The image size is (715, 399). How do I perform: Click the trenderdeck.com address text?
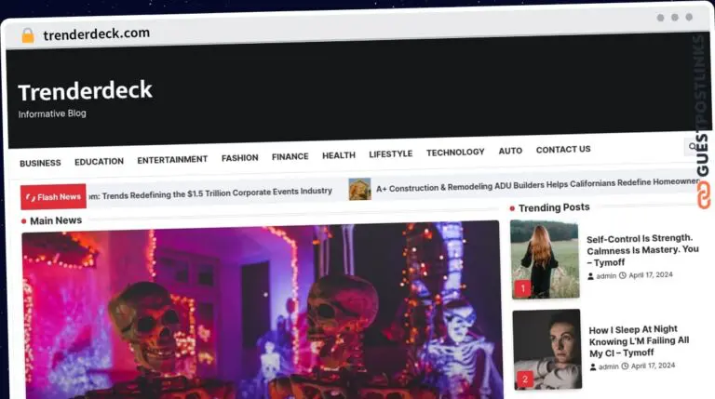tap(96, 33)
